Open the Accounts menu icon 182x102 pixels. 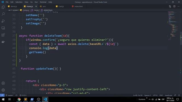click(x=3, y=83)
